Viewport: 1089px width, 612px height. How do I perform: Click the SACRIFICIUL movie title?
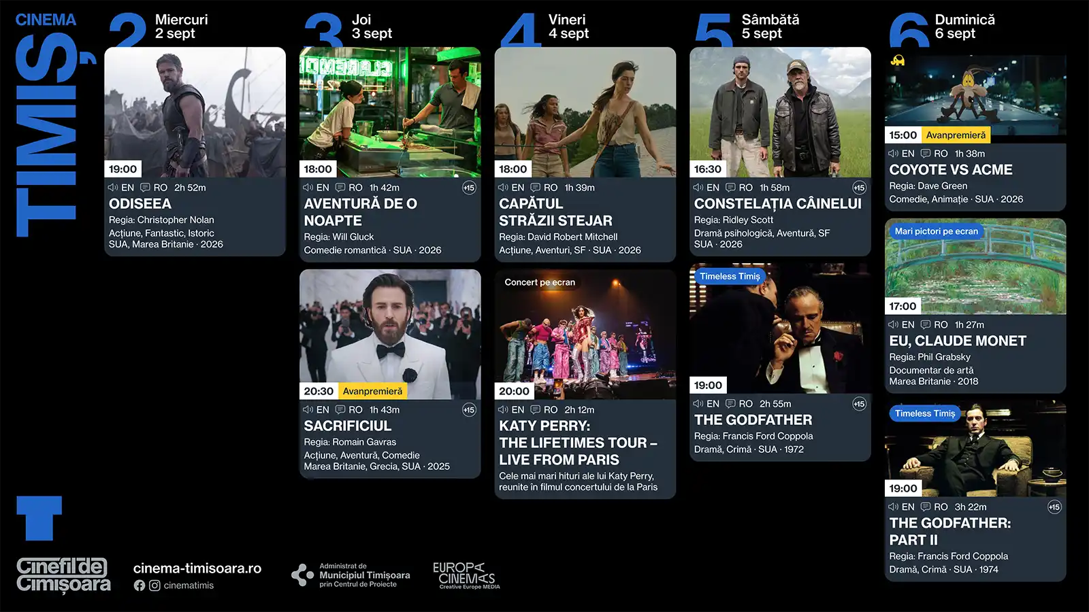348,426
